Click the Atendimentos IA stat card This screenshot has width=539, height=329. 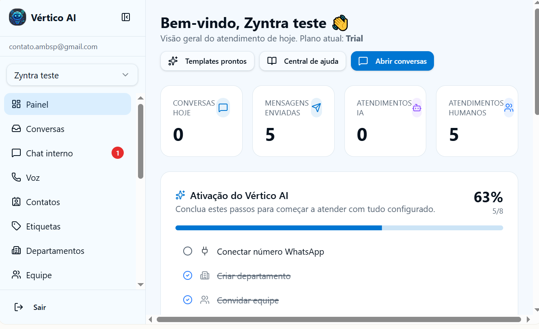tap(385, 121)
